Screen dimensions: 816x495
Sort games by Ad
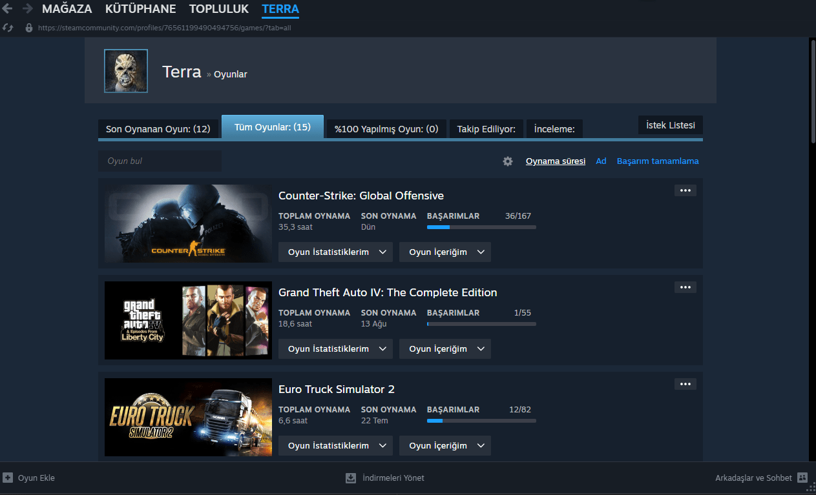point(601,161)
